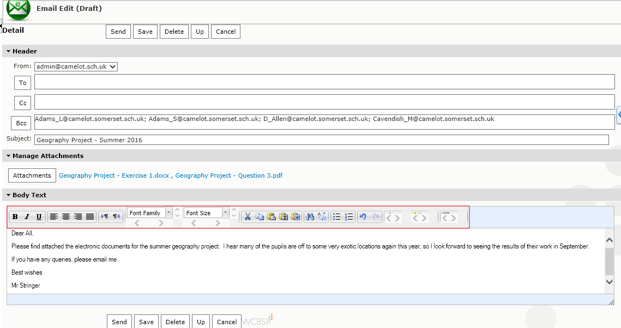The image size is (621, 328).
Task: Insert a numbered ordered list
Action: [349, 217]
